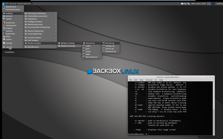Expand Vulnerability Assessment submenu
This screenshot has width=223, height=139.
[40, 16]
